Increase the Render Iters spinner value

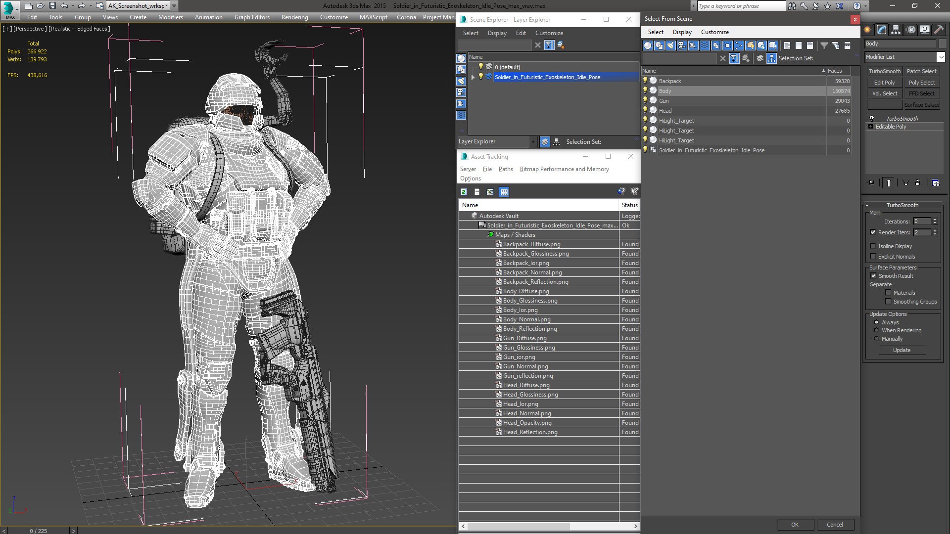(935, 231)
